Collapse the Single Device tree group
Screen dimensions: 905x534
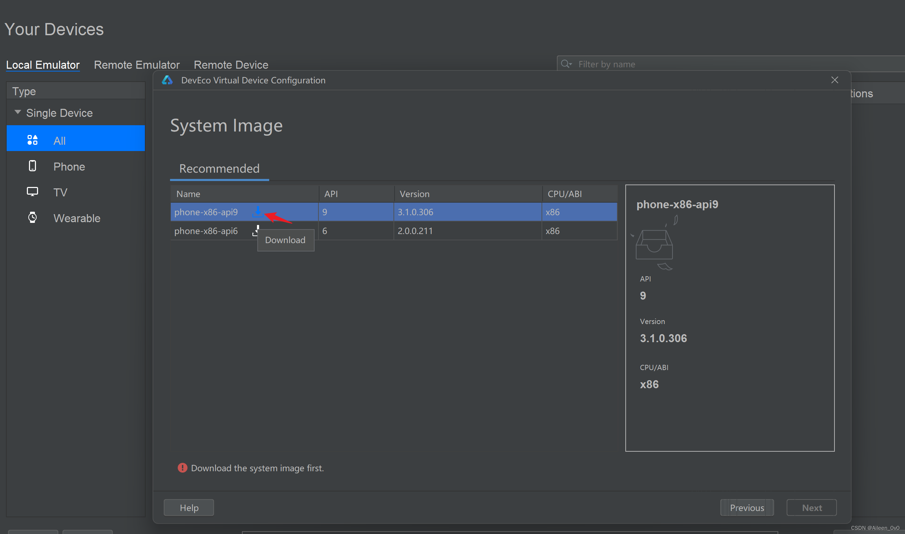pyautogui.click(x=17, y=112)
